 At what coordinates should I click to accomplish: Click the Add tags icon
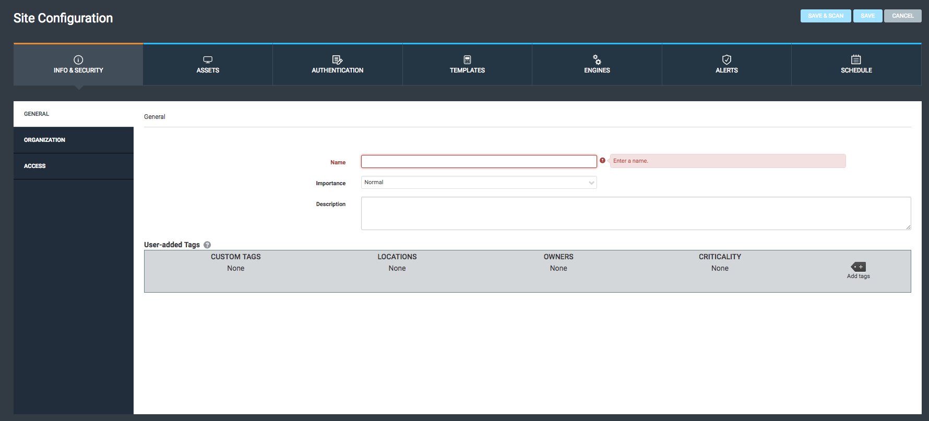click(858, 267)
